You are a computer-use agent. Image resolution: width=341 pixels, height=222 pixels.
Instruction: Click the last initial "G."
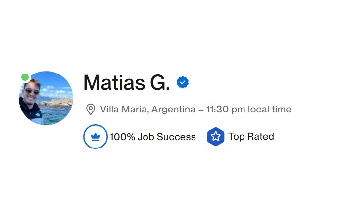coord(160,83)
